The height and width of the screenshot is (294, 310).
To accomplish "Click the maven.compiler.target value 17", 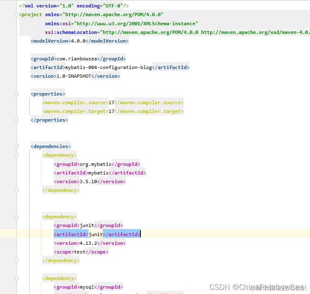I will (111, 111).
